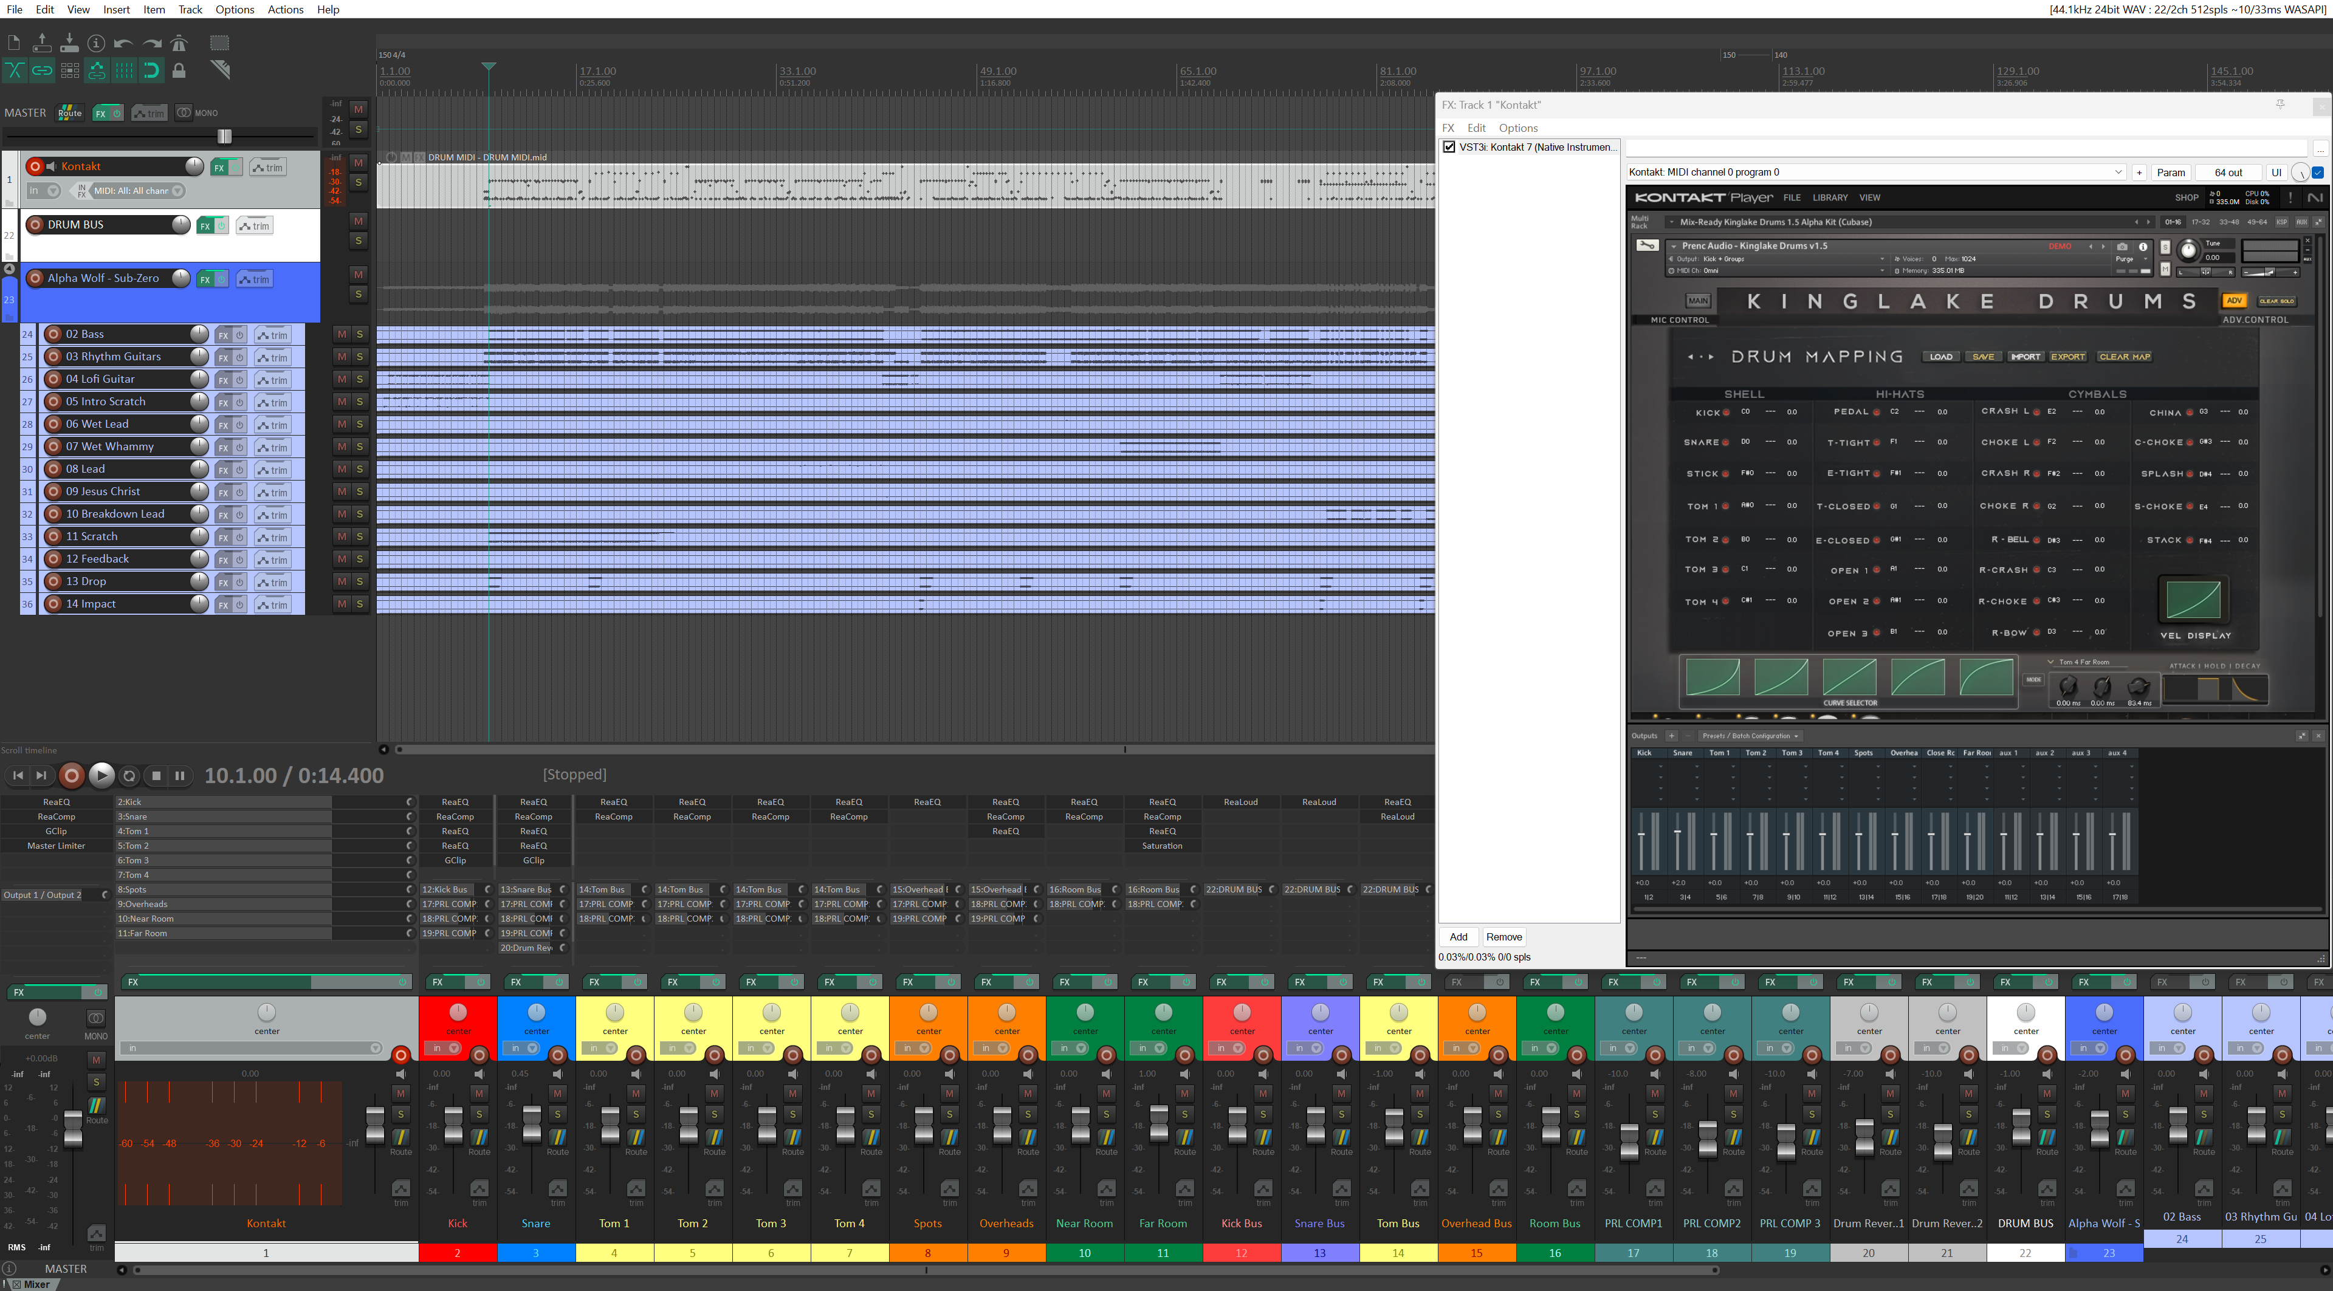Toggle the Kinglake ADV control button
The width and height of the screenshot is (2333, 1291).
(x=2233, y=301)
